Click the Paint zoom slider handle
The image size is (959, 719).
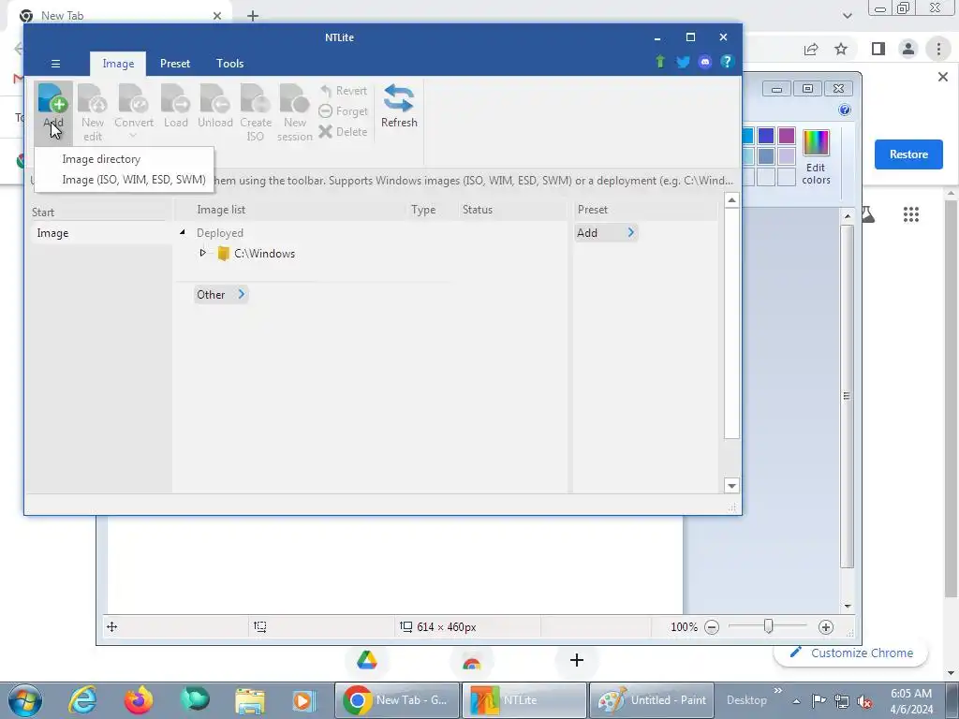tap(769, 626)
